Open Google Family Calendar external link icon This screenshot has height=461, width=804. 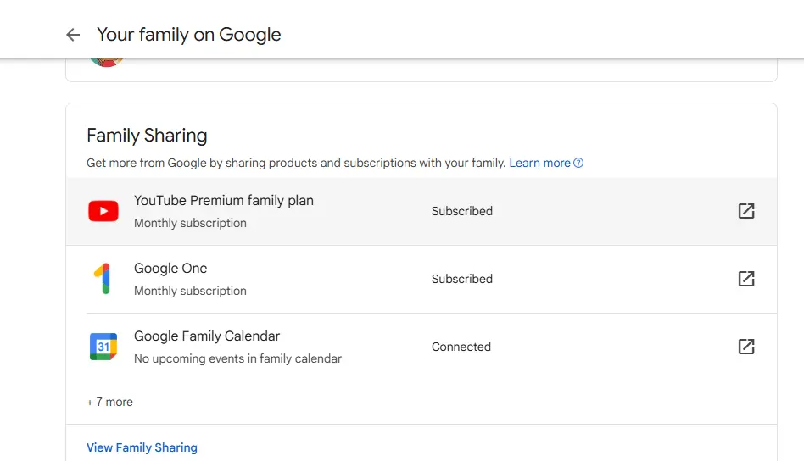coord(746,347)
